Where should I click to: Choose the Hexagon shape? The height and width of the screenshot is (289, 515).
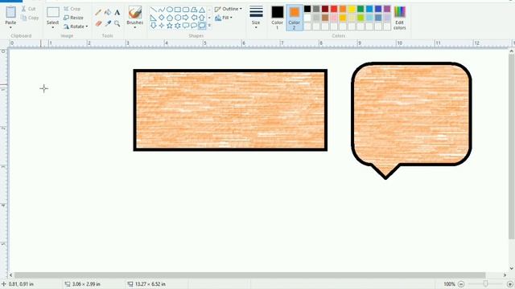178,18
